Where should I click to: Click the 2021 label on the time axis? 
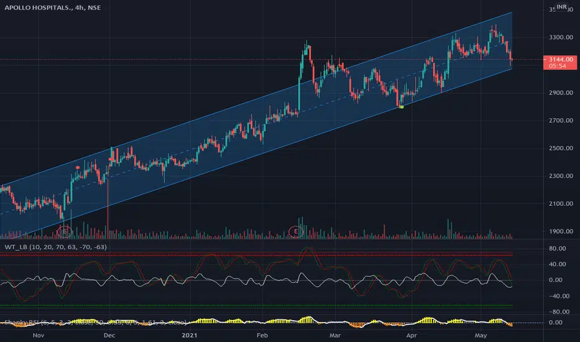[x=189, y=335]
